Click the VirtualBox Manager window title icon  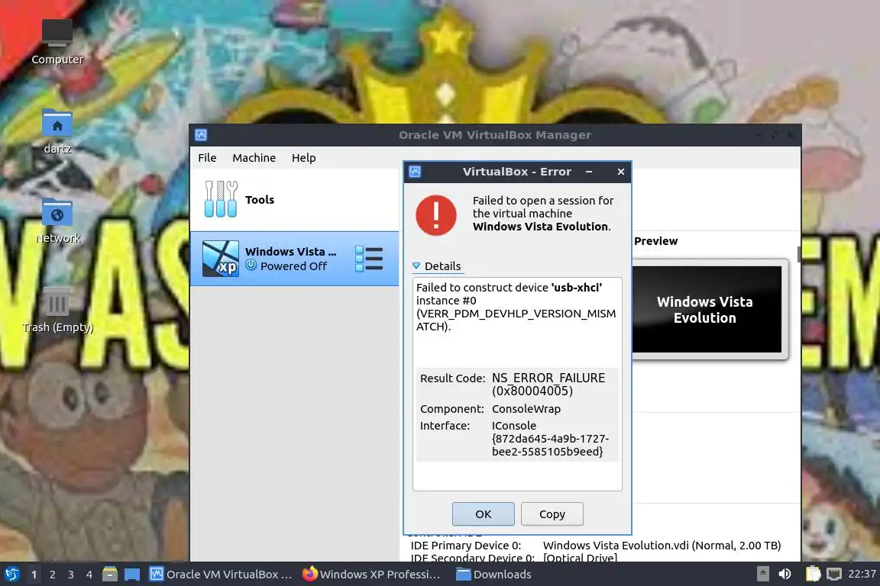[201, 134]
